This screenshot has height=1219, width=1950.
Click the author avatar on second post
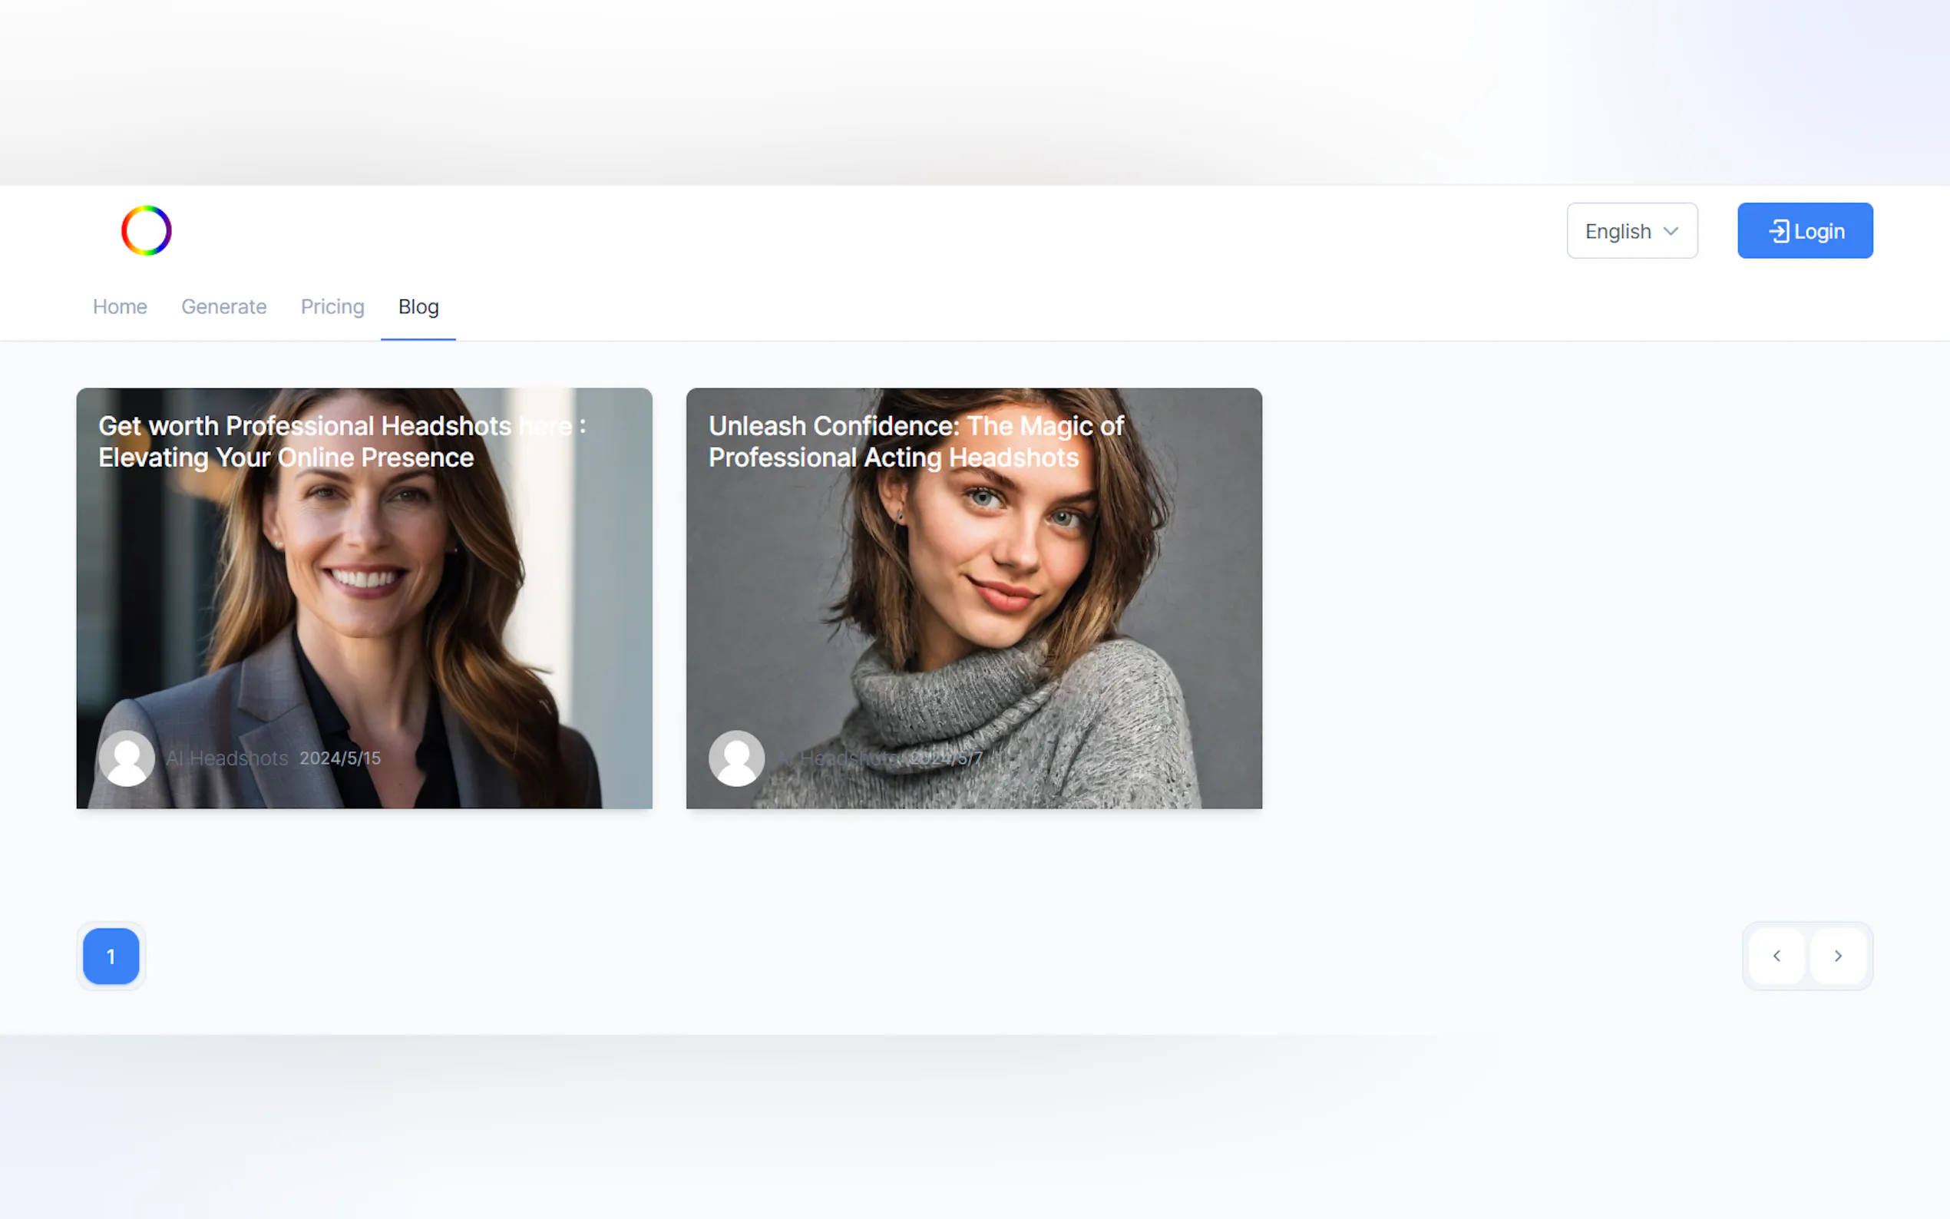click(736, 758)
